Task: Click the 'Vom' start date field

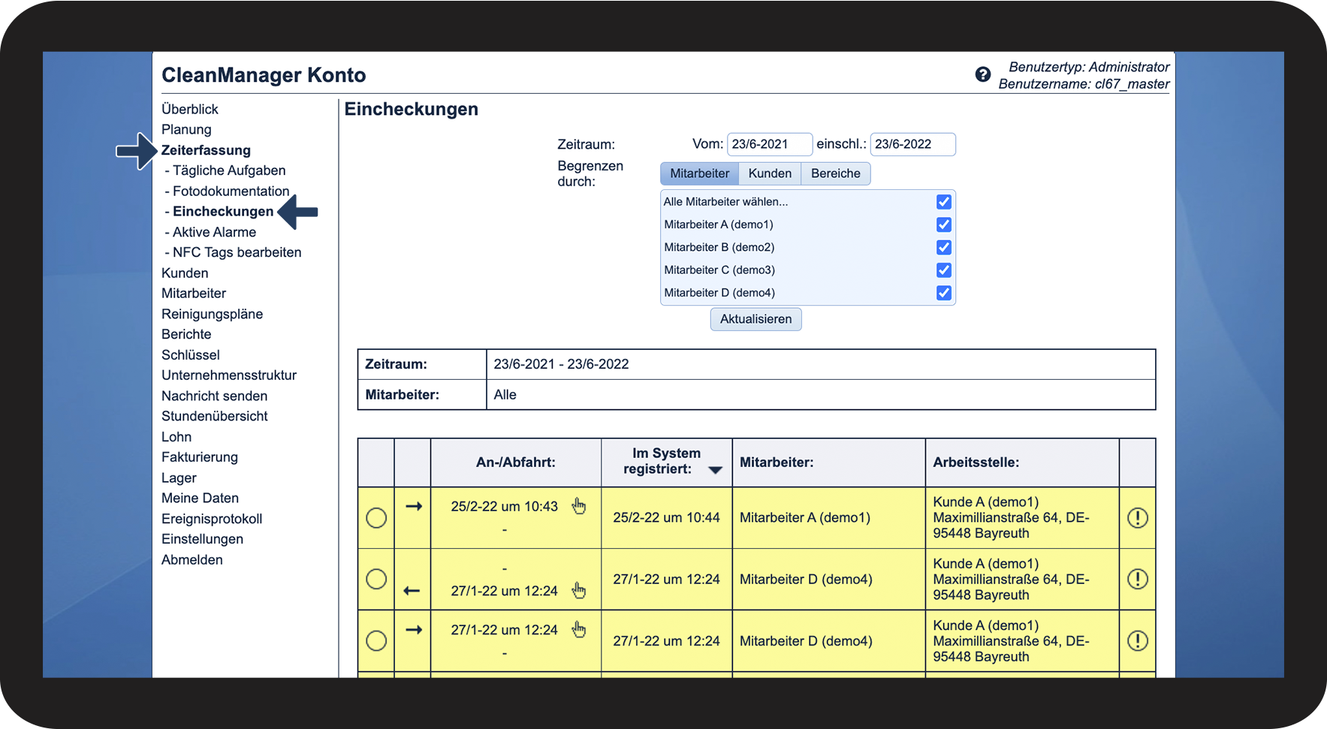Action: pos(769,144)
